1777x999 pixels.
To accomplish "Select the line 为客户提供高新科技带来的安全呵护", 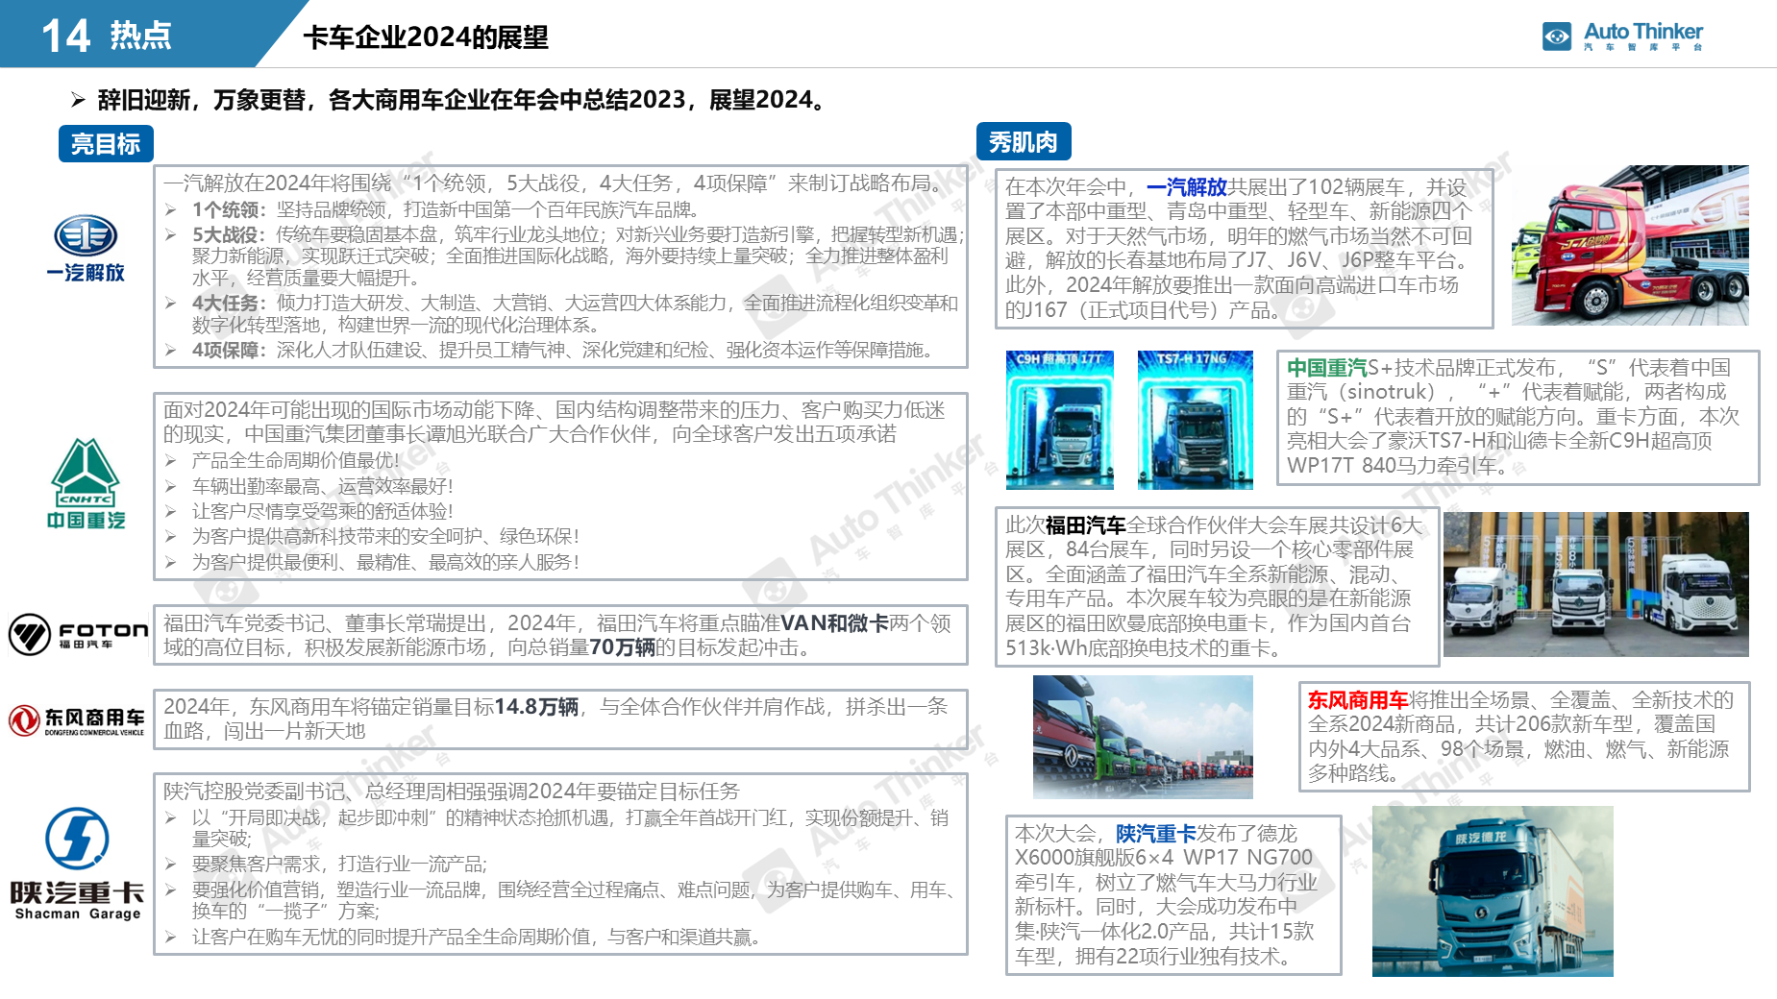I will coord(385,536).
